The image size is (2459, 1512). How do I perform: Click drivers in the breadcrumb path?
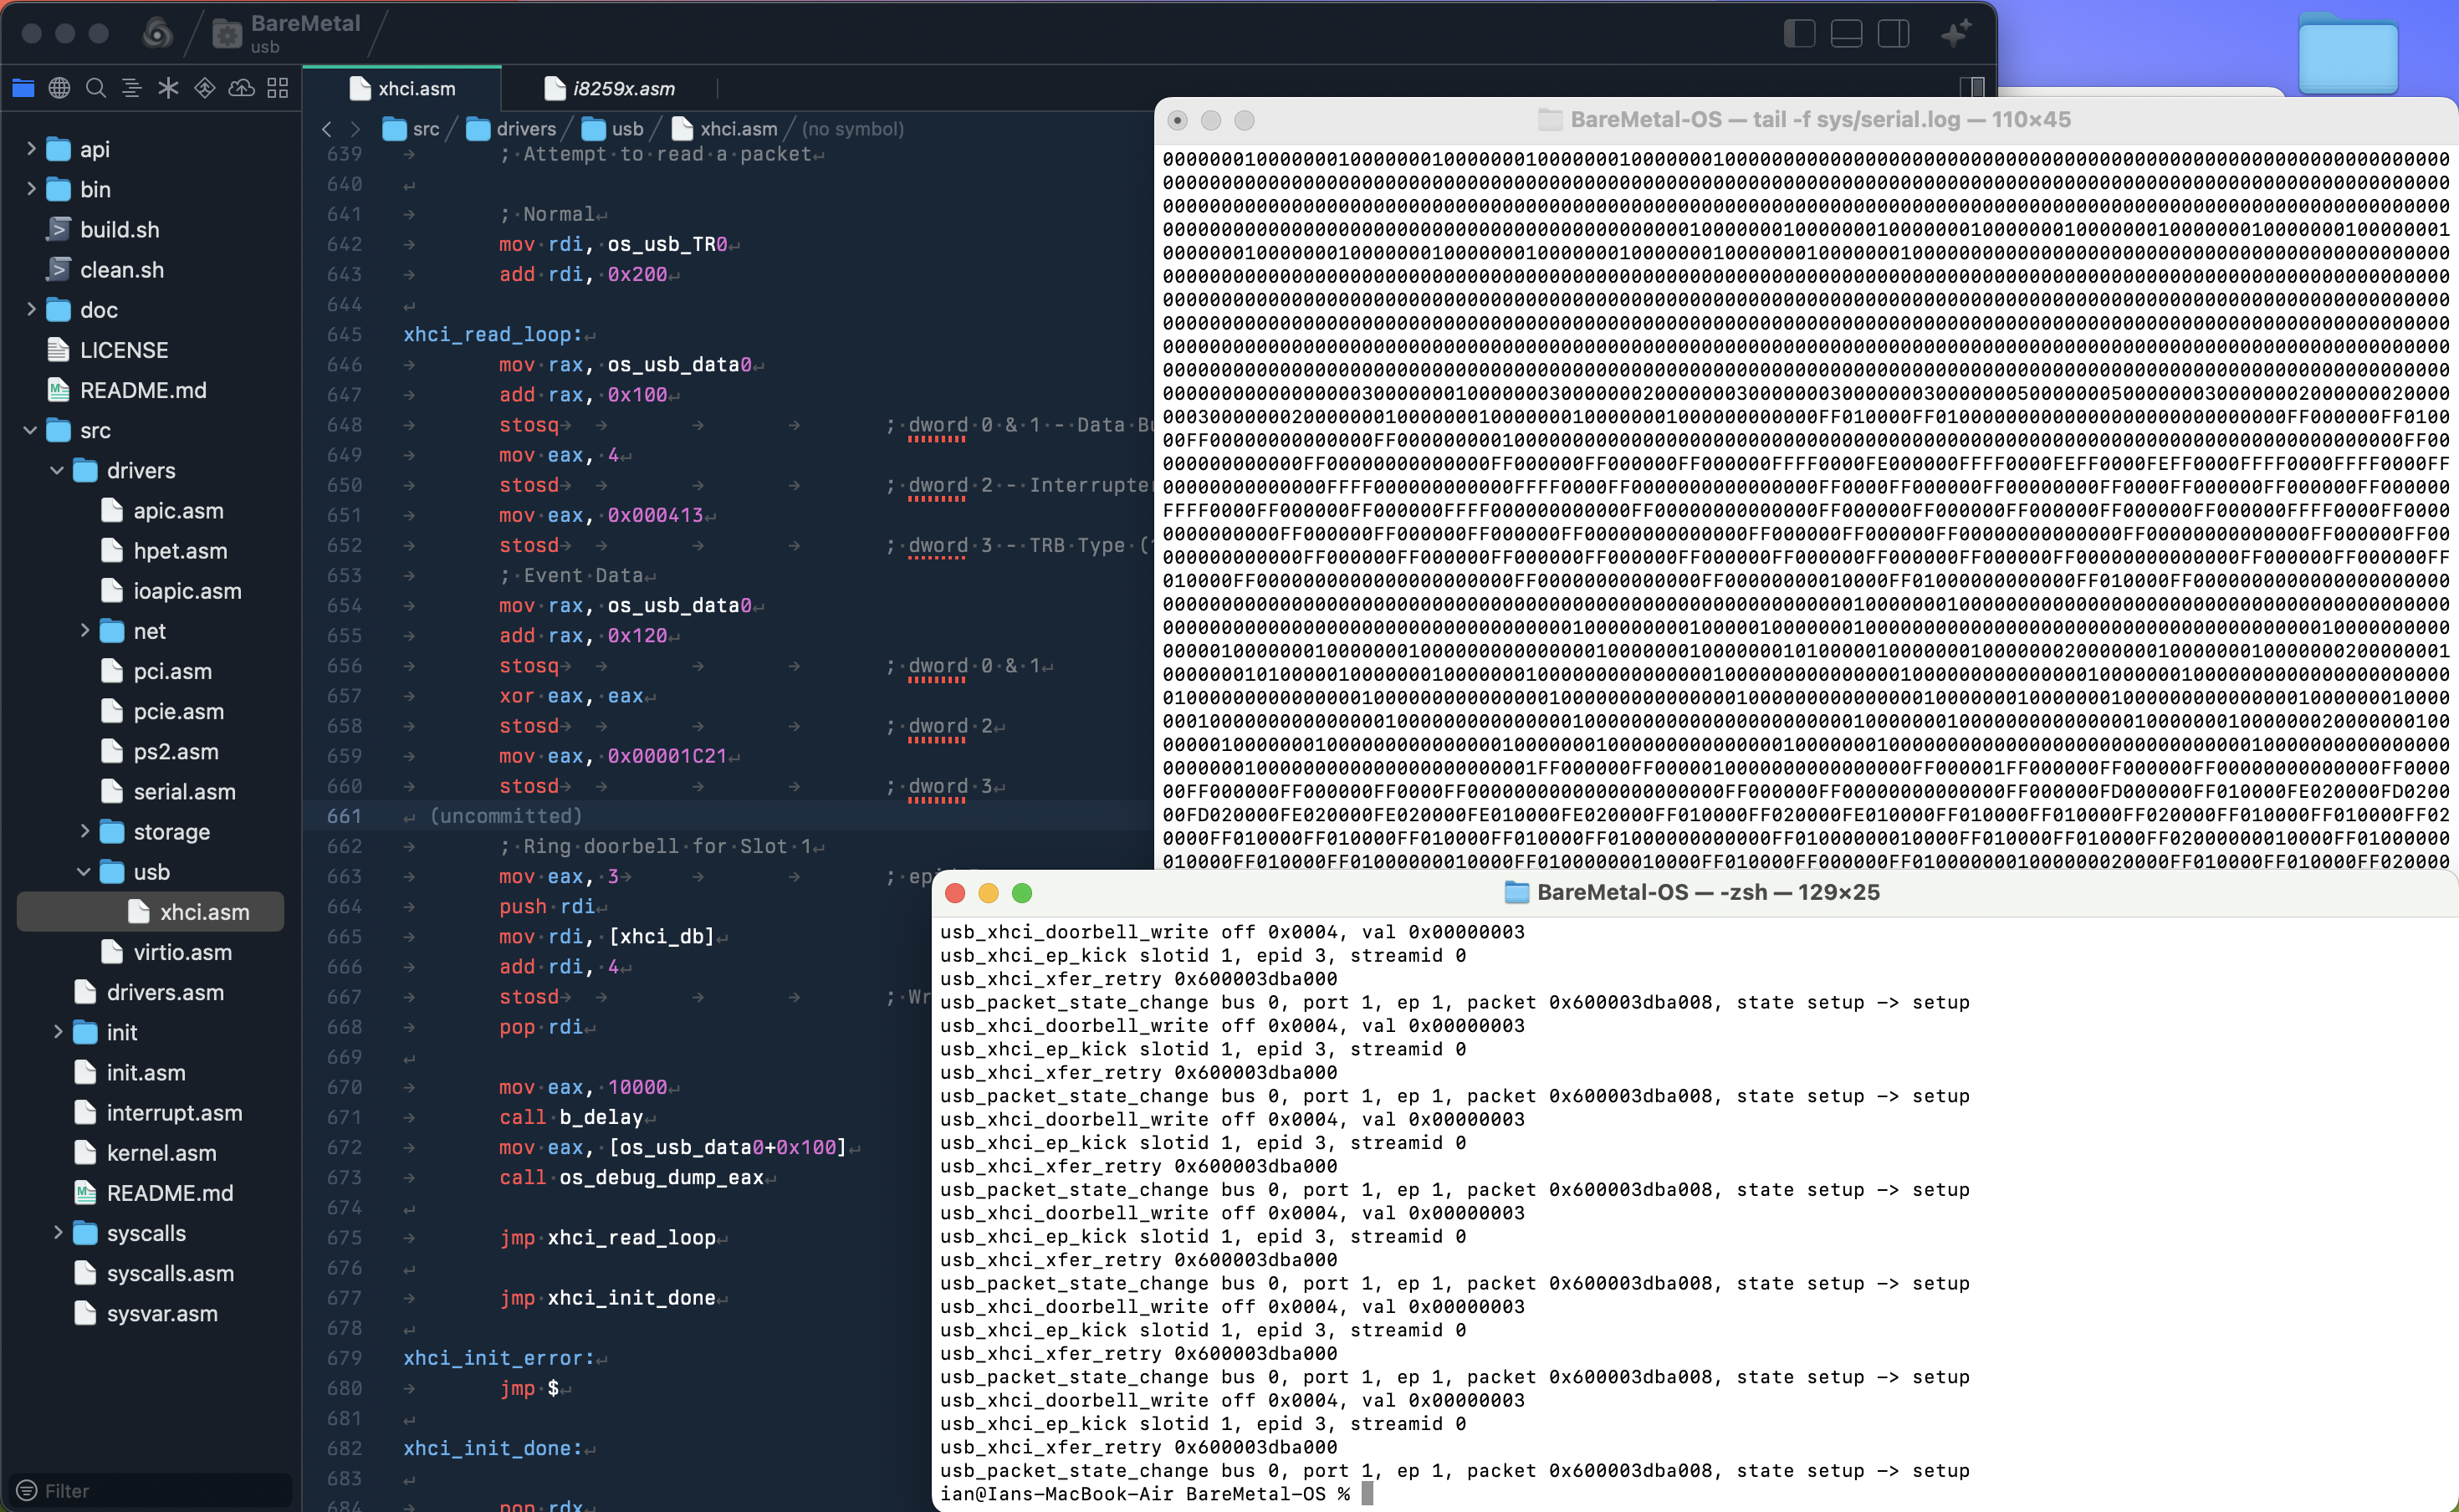[511, 129]
